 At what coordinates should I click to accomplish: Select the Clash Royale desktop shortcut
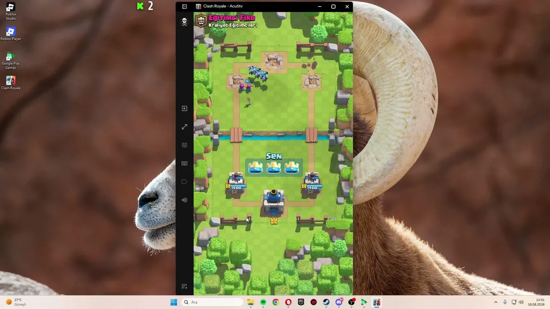pos(11,83)
